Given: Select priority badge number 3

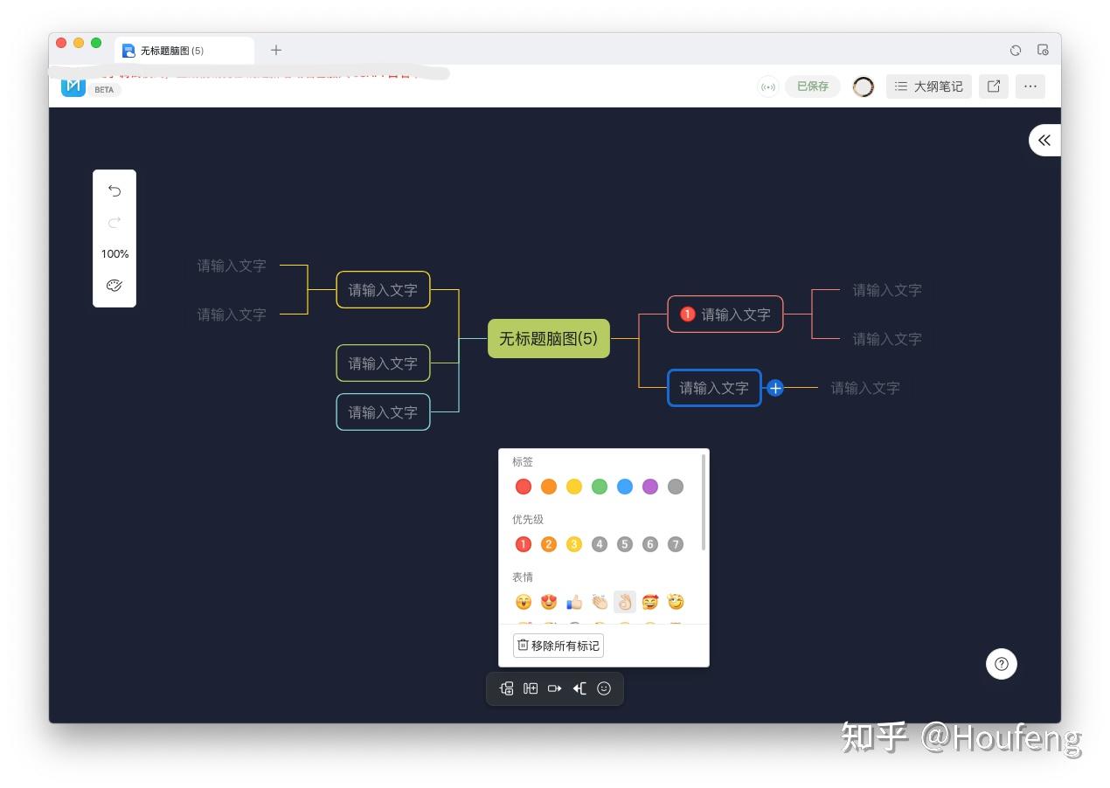Looking at the screenshot, I should (573, 543).
